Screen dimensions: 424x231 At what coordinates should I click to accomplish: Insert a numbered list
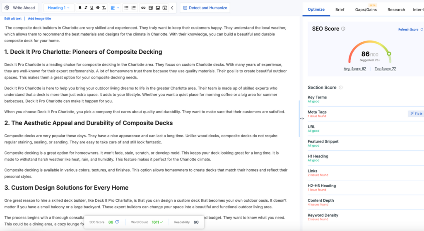coord(134,8)
